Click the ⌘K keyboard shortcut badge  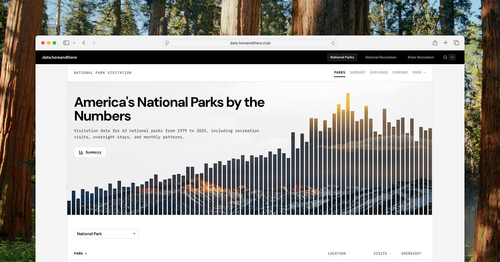[452, 57]
